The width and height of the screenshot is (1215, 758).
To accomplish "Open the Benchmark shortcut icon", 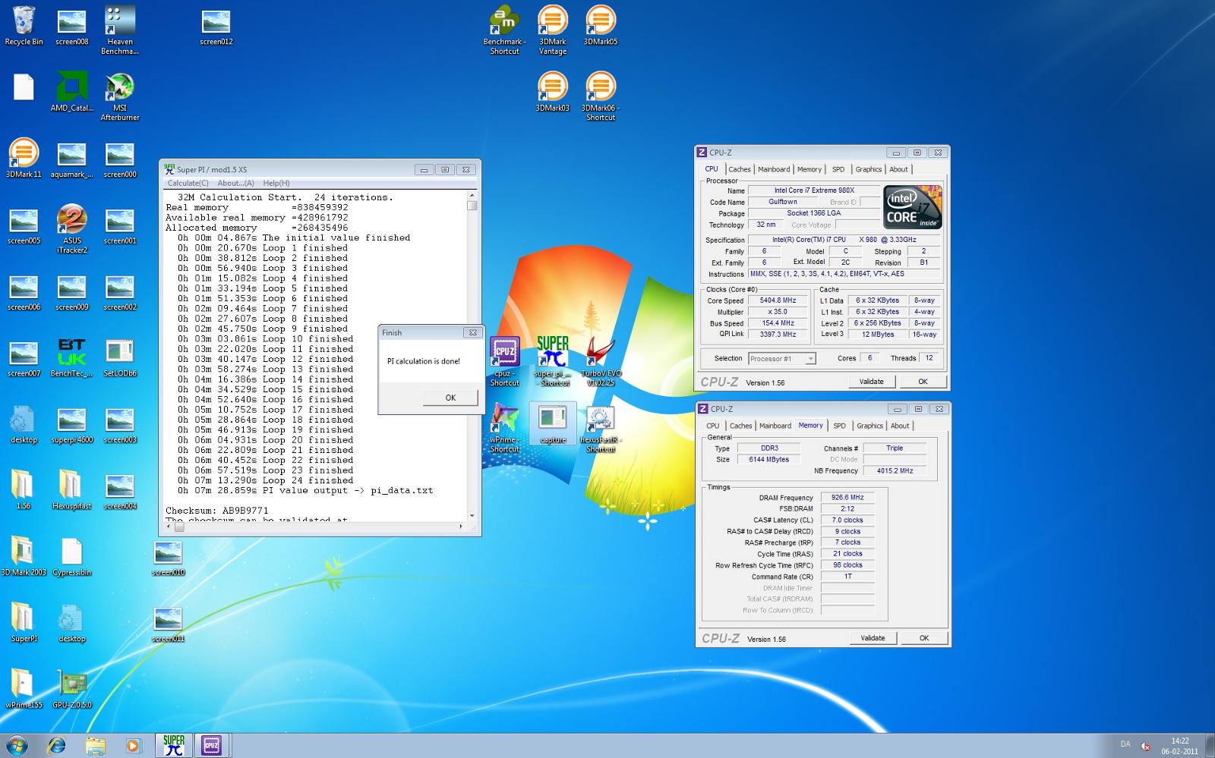I will [504, 30].
